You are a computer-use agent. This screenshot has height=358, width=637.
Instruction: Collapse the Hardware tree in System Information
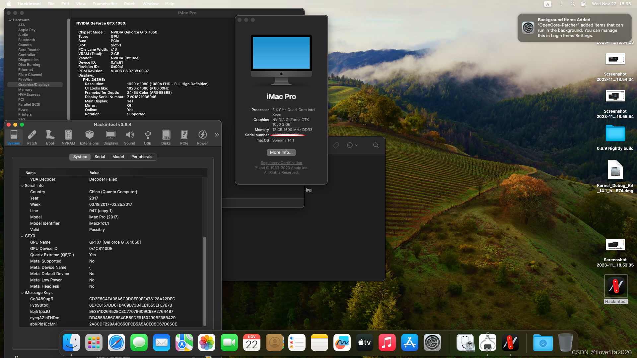10,20
